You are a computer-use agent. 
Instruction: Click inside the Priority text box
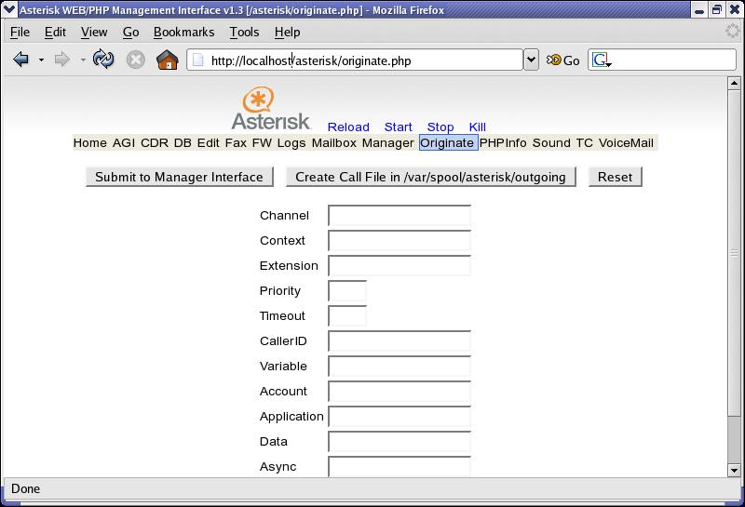347,291
